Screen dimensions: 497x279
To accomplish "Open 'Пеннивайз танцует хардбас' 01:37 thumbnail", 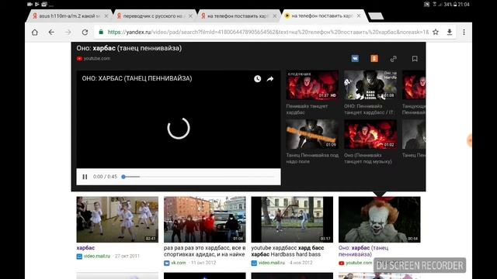I will click(x=312, y=85).
